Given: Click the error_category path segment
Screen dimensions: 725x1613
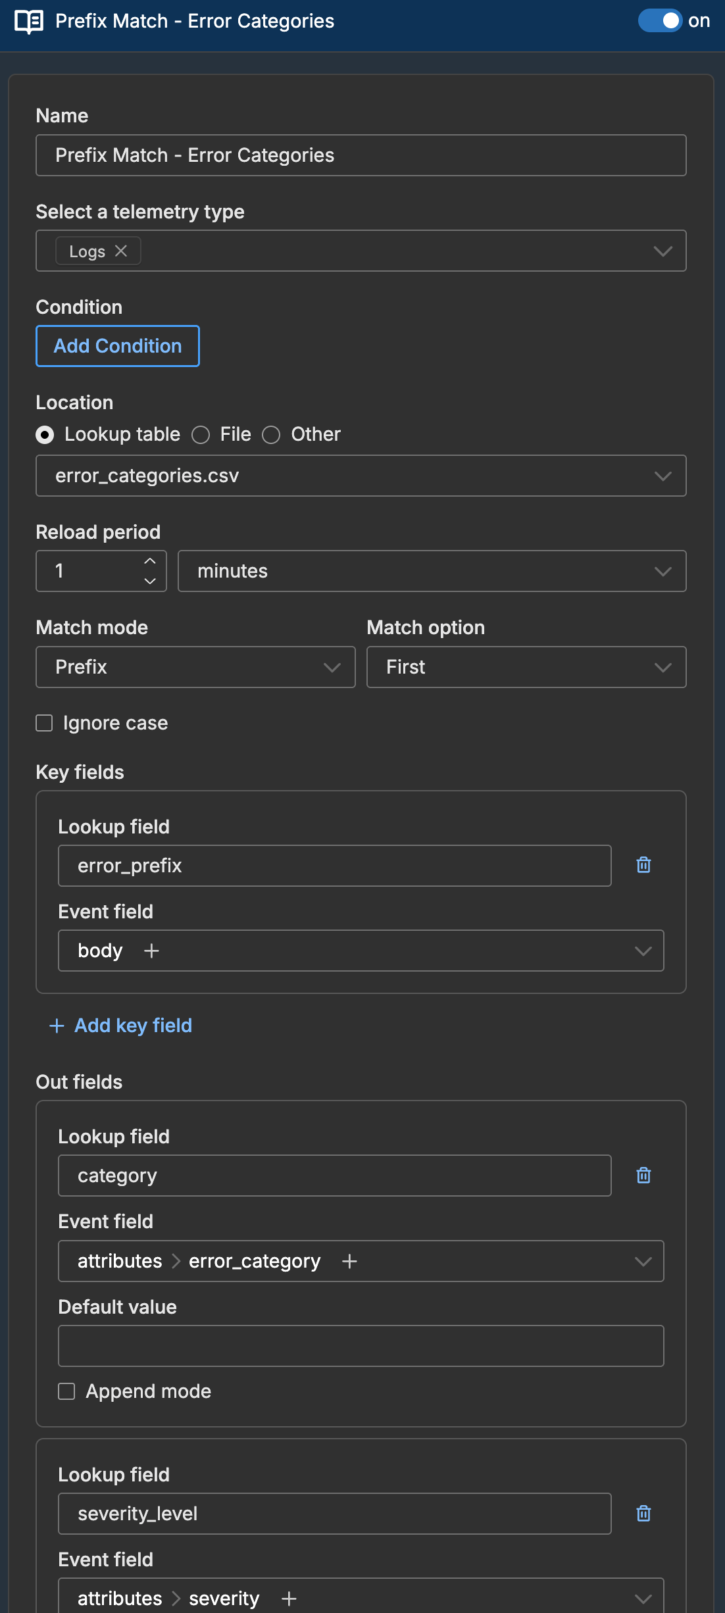Looking at the screenshot, I should click(x=255, y=1261).
